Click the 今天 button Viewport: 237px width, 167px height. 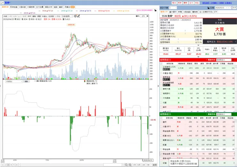click(234, 8)
